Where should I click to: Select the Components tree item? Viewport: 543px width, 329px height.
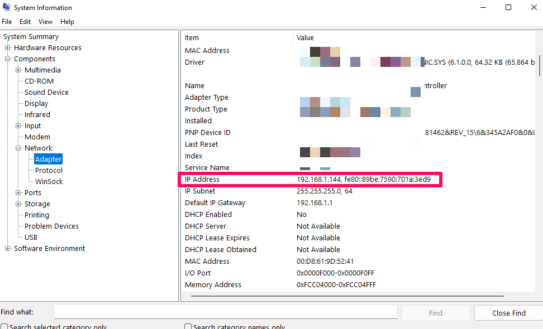35,59
